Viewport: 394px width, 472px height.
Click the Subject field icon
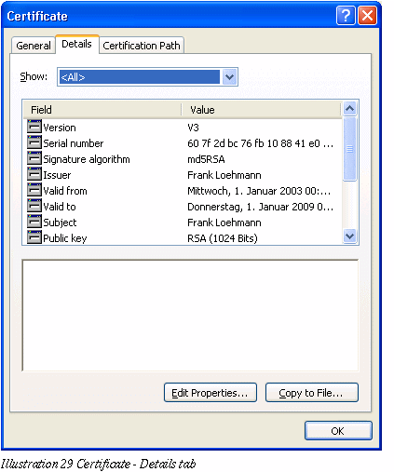coord(34,222)
